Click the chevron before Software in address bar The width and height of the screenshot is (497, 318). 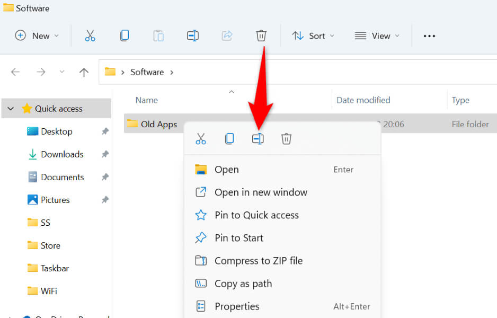[x=122, y=72]
